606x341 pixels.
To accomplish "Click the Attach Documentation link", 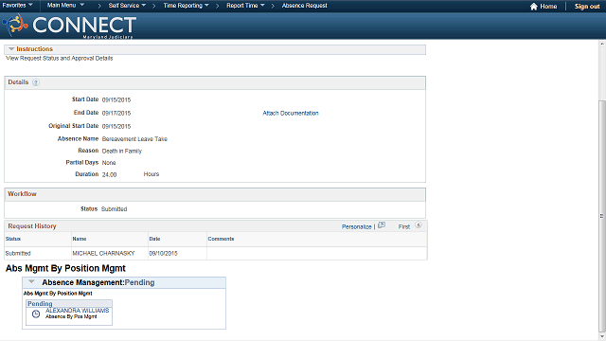I will coord(291,113).
